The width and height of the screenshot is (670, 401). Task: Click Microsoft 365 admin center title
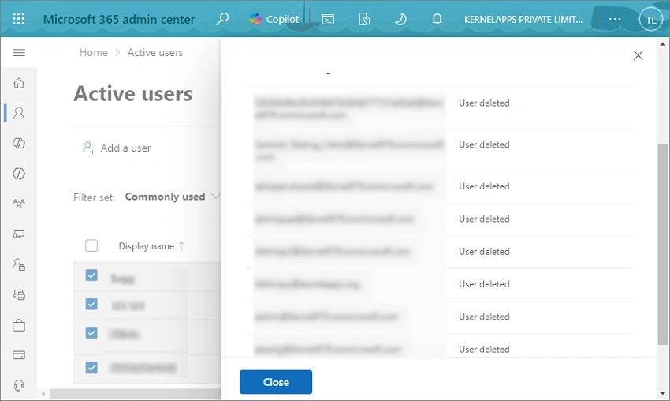tap(119, 20)
